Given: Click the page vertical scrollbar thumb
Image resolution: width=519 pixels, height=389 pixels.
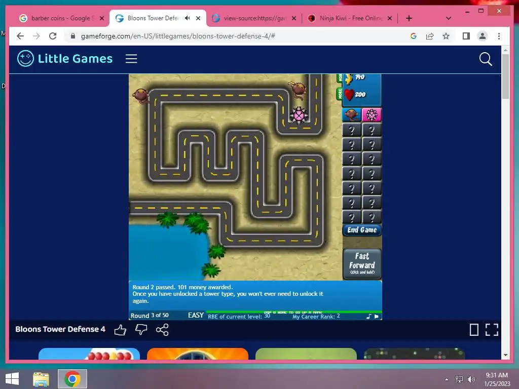Looking at the screenshot, I should 505,76.
